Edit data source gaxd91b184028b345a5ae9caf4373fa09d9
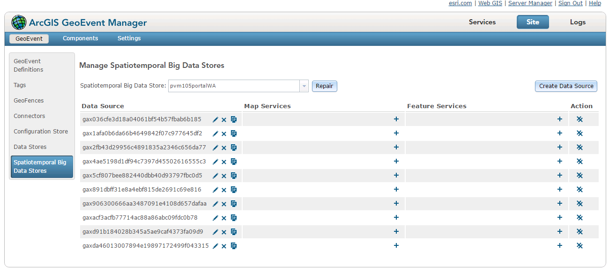The height and width of the screenshot is (273, 609). [215, 232]
